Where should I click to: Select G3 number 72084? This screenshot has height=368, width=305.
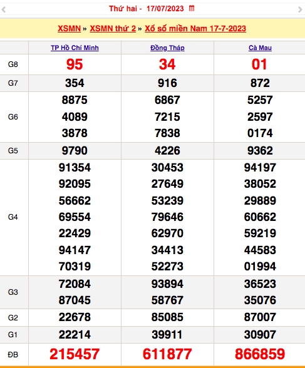[x=75, y=284]
